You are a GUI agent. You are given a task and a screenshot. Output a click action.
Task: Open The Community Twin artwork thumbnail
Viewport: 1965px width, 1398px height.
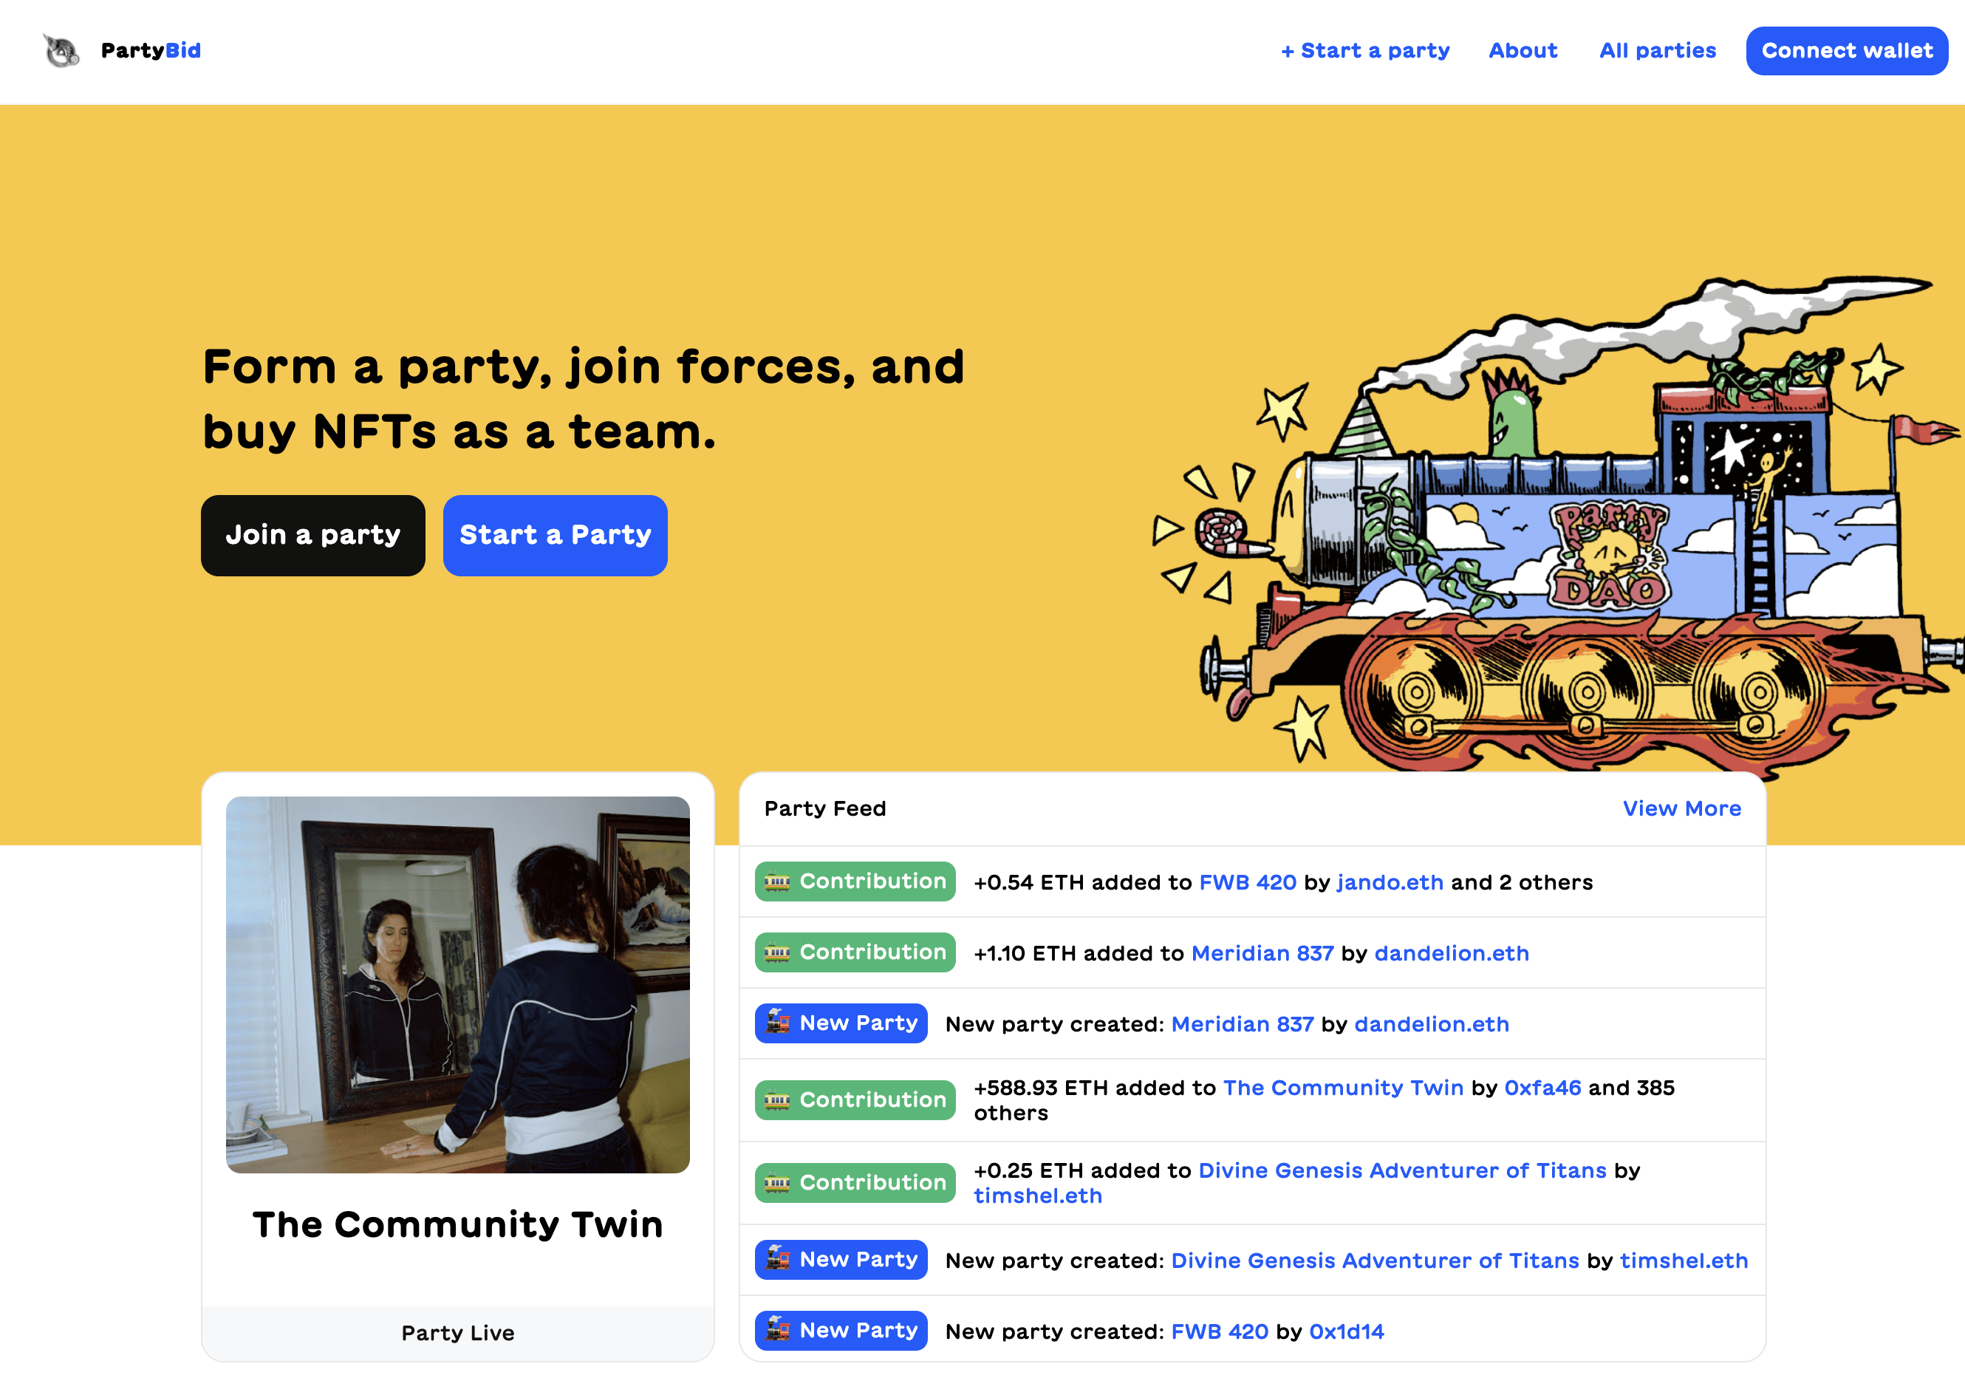coord(458,984)
